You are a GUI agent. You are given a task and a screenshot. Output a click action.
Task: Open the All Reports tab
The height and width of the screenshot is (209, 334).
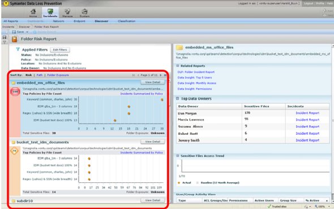pyautogui.click(x=11, y=21)
